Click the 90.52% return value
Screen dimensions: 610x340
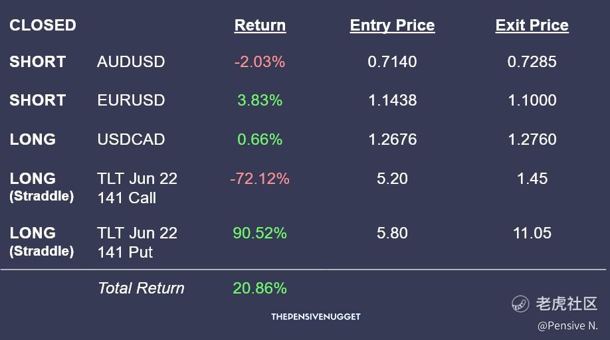point(260,233)
